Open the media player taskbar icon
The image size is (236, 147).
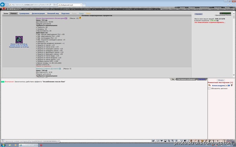(x=15, y=145)
